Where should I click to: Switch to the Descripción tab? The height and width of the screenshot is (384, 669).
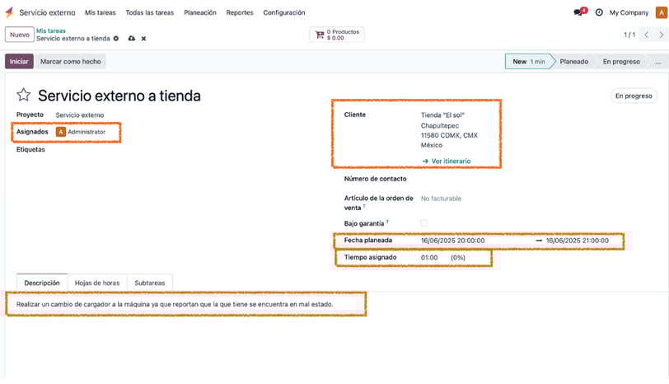click(x=42, y=283)
